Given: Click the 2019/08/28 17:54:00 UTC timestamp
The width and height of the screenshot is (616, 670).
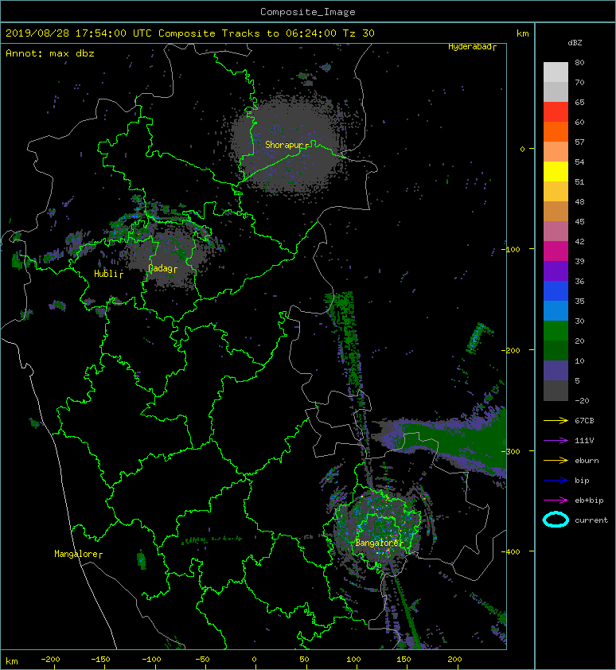Looking at the screenshot, I should pos(79,33).
